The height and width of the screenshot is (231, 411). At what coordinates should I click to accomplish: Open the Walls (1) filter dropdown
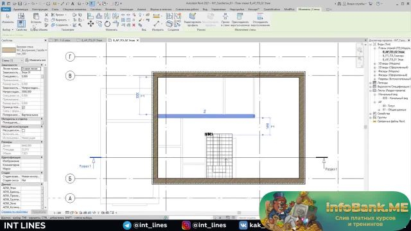[x=12, y=60]
